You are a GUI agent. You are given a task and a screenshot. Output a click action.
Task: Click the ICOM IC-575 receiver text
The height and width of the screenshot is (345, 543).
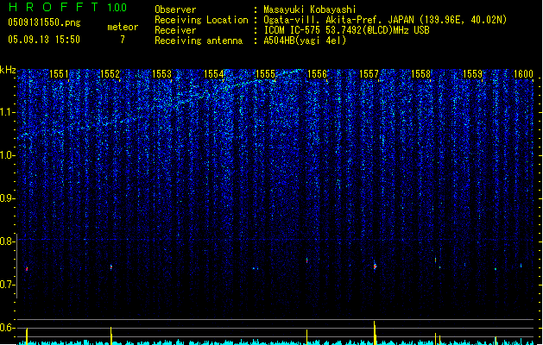point(346,30)
